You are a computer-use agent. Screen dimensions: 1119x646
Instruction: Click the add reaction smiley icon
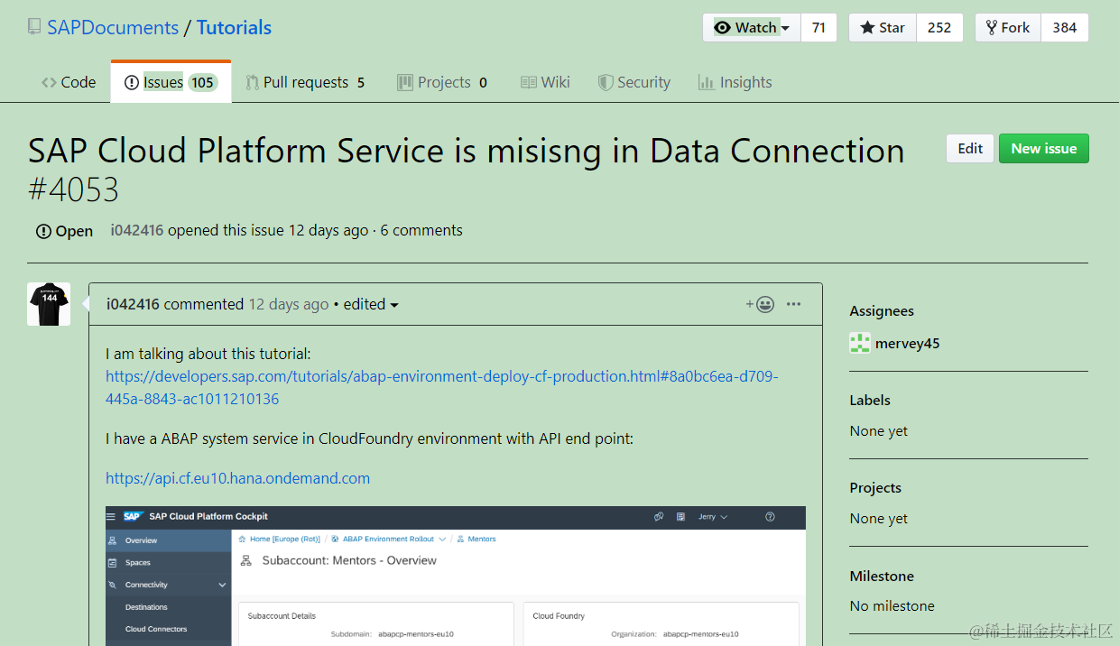point(760,304)
